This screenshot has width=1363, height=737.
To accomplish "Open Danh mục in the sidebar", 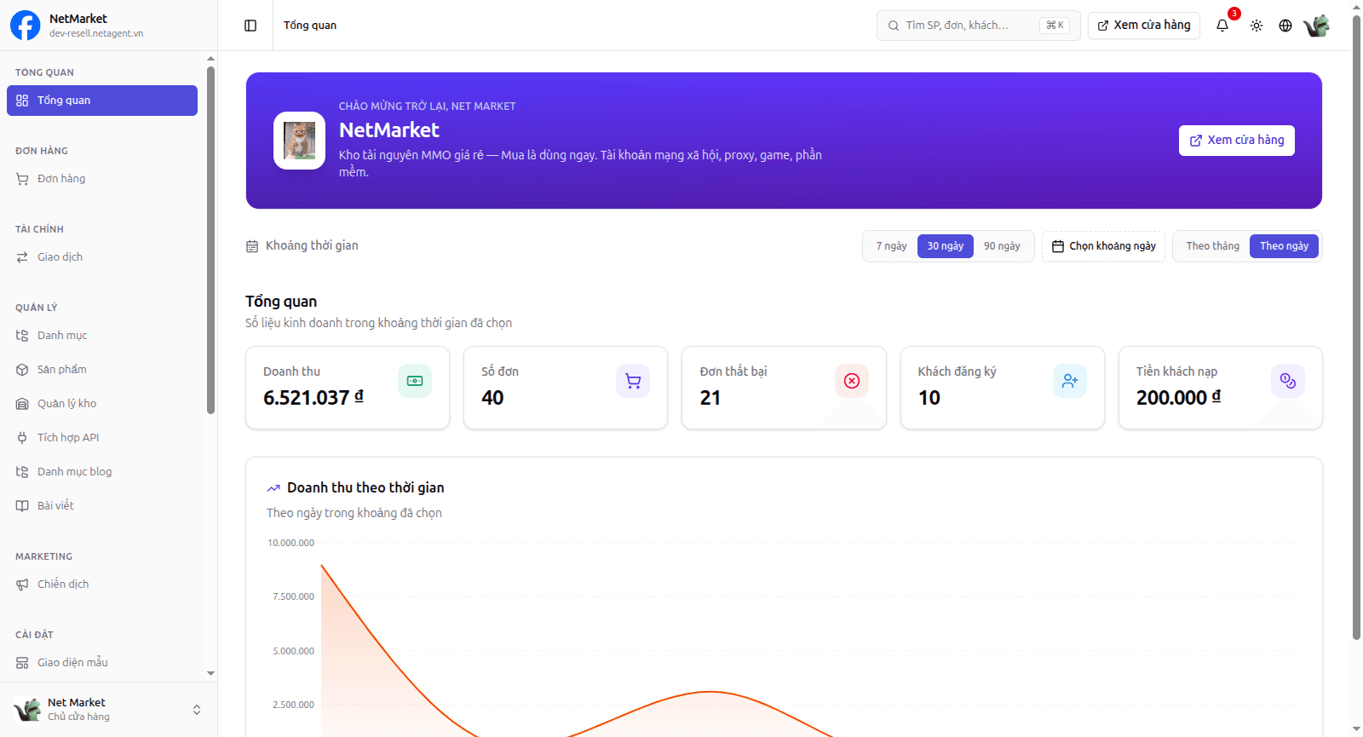I will pyautogui.click(x=102, y=336).
